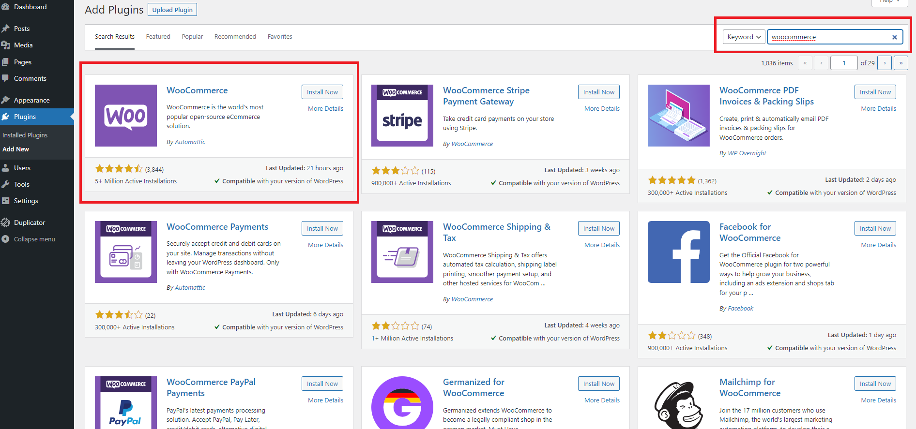Go to next page of results
The width and height of the screenshot is (916, 429).
[x=885, y=63]
